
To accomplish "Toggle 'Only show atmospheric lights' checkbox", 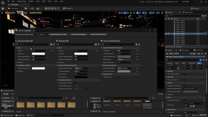I will click(35, 34).
